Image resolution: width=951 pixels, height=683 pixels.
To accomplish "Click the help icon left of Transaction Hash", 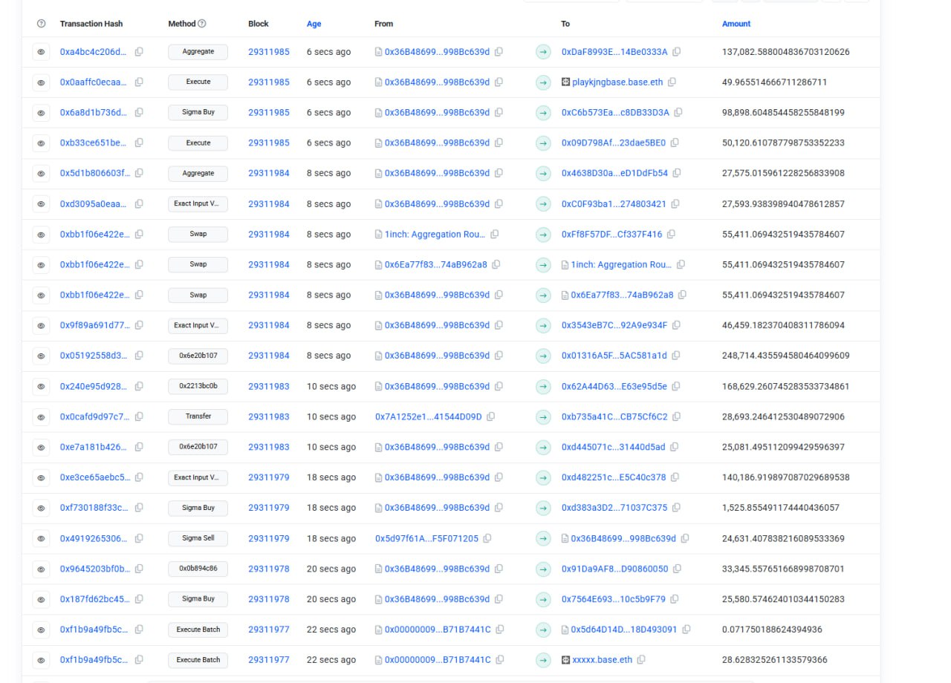I will [x=41, y=24].
